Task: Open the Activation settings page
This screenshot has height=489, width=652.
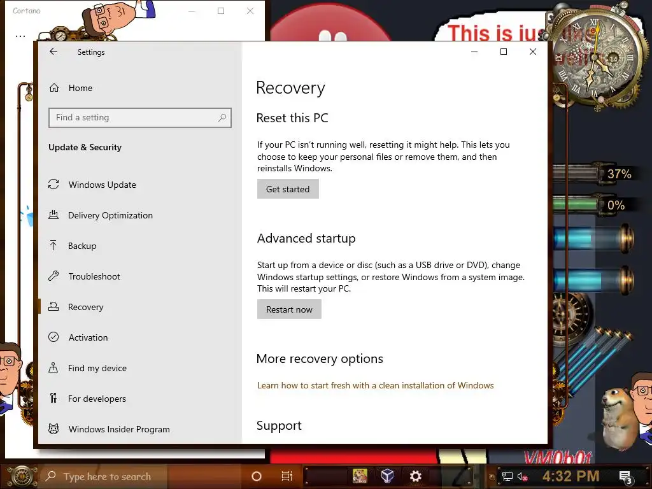Action: click(x=88, y=337)
